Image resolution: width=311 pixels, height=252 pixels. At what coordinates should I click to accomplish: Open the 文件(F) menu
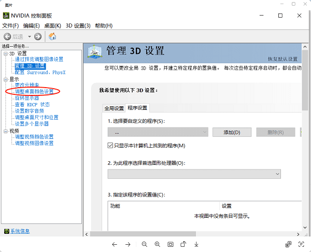[10, 26]
